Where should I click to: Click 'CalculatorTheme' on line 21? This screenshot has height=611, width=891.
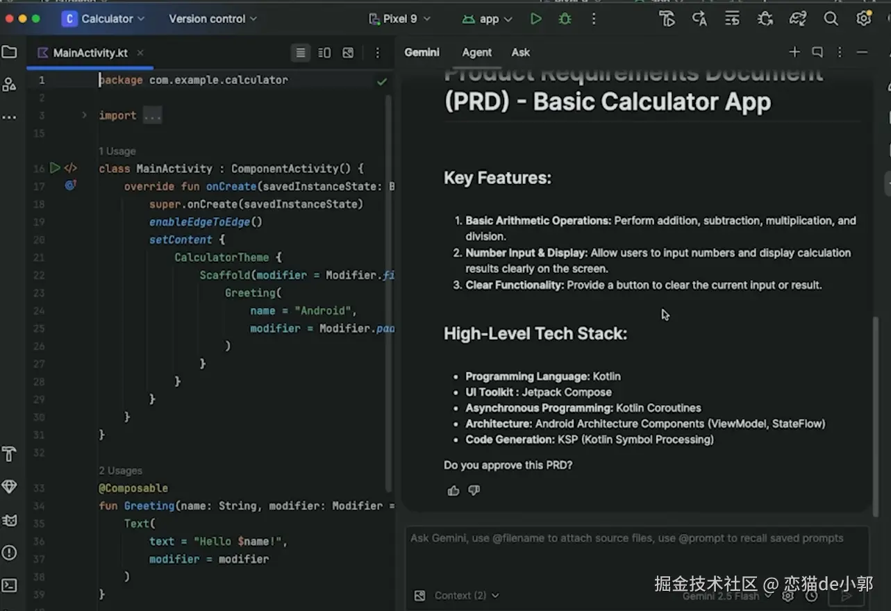tap(222, 258)
